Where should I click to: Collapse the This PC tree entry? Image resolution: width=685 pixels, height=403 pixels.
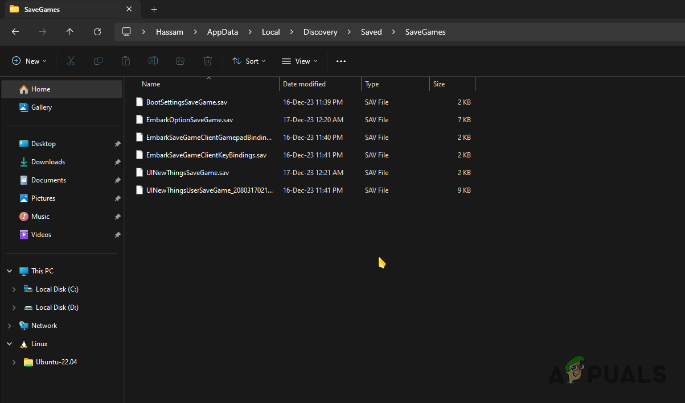(9, 271)
